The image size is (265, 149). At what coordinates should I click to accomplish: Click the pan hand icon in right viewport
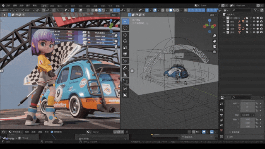point(214,41)
